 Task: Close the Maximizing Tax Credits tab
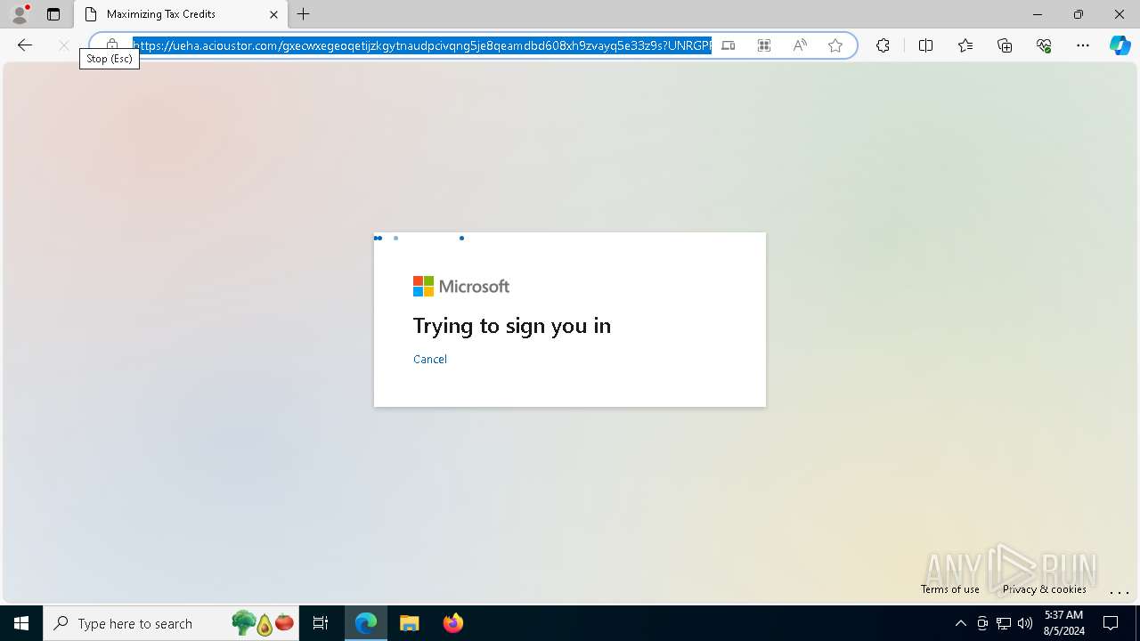tap(273, 14)
